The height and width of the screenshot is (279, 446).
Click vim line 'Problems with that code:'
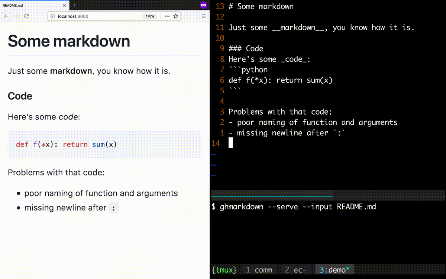coord(280,112)
